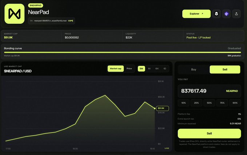The image size is (247, 155).
Task: Click the Extra launch tax 0% value
Action: (239, 119)
